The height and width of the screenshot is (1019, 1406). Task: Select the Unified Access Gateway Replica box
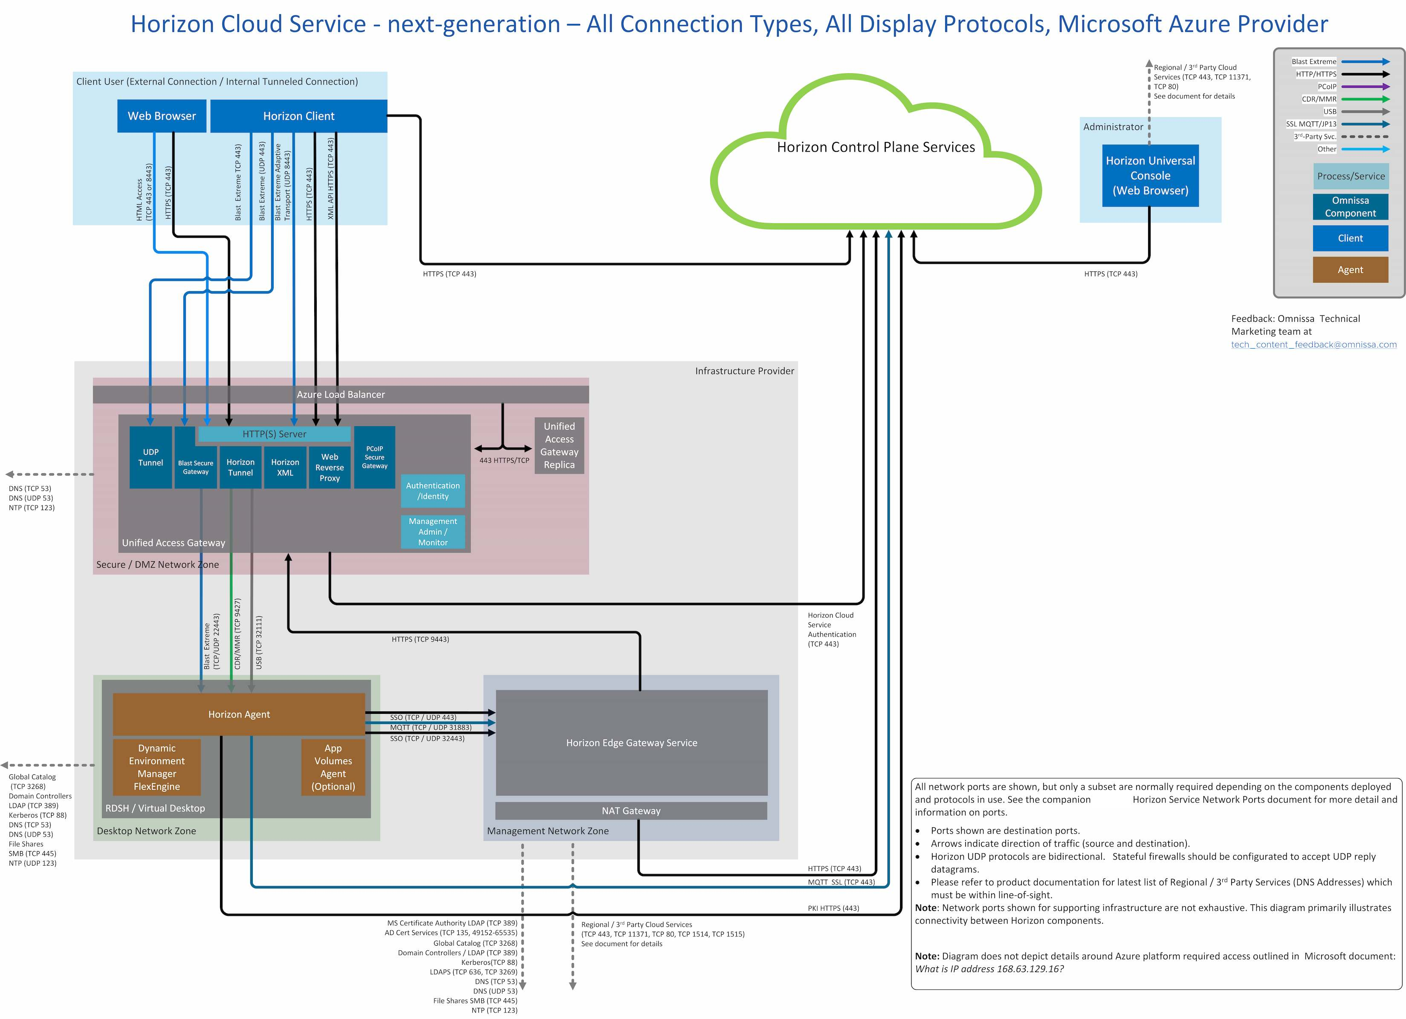(x=559, y=446)
